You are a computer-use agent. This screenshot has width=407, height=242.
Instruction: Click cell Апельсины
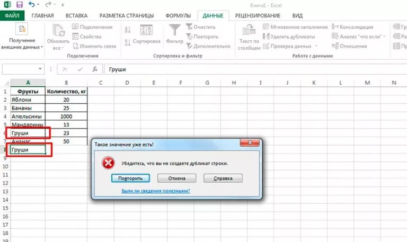tap(28, 116)
